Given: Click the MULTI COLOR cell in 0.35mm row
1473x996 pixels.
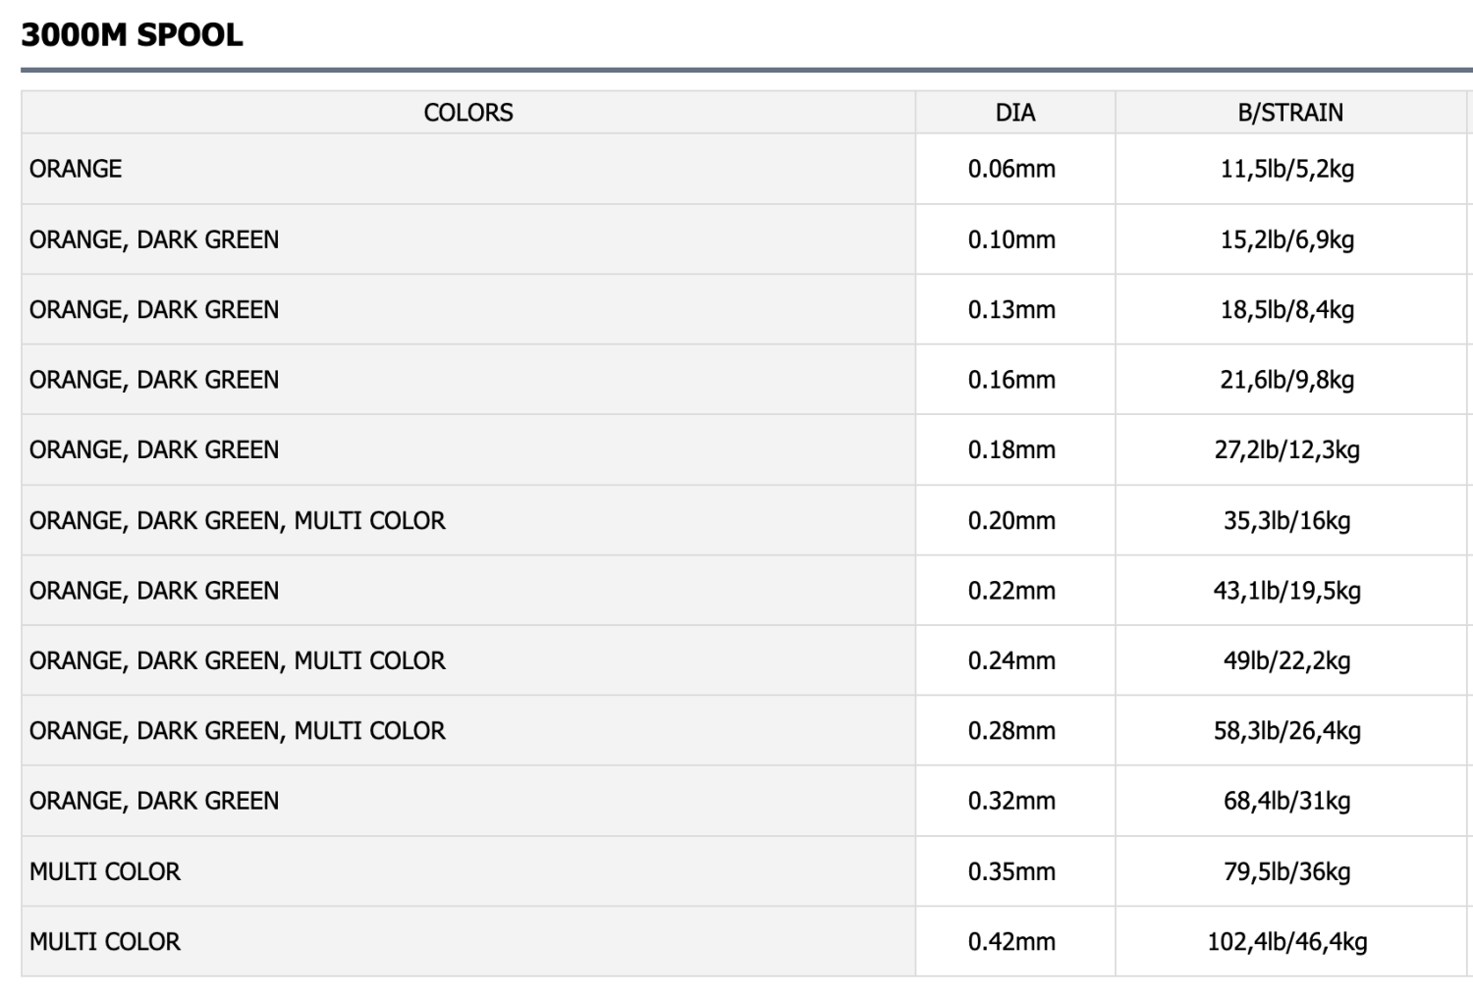Looking at the screenshot, I should [105, 871].
